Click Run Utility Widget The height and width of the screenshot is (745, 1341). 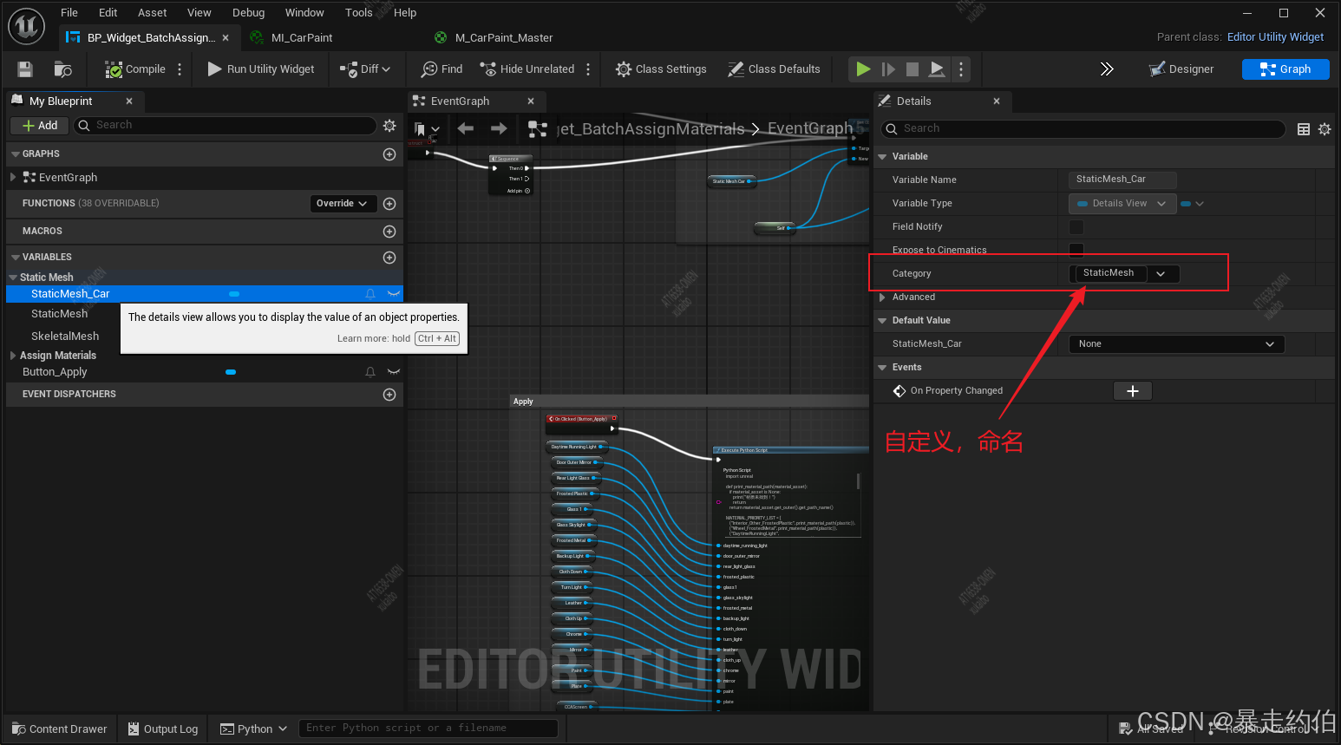tap(261, 69)
